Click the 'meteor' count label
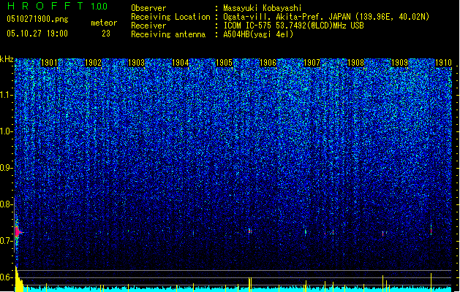Screen dimensions: 460x292 coord(104,23)
